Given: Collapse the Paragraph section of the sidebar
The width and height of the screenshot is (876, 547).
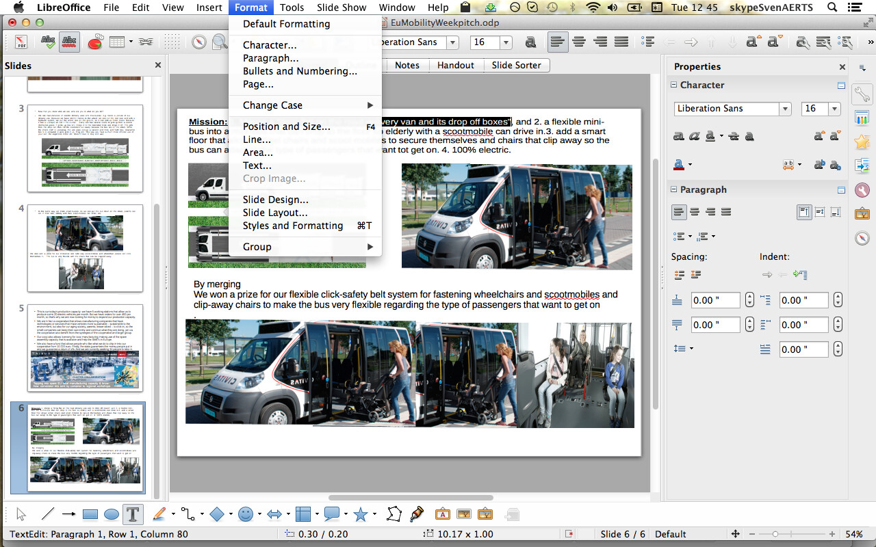Looking at the screenshot, I should pyautogui.click(x=674, y=189).
